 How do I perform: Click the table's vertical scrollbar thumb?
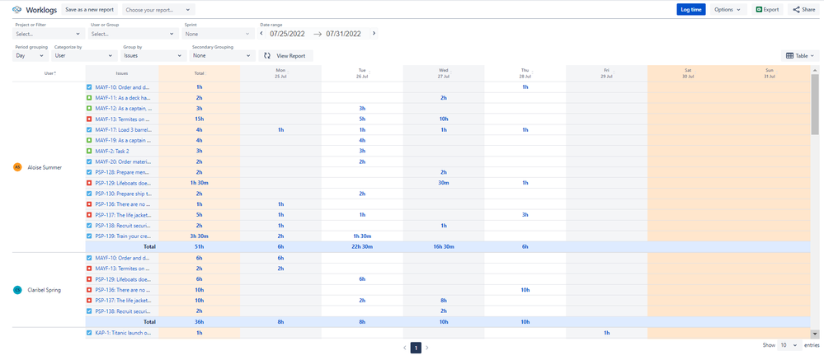pyautogui.click(x=815, y=104)
